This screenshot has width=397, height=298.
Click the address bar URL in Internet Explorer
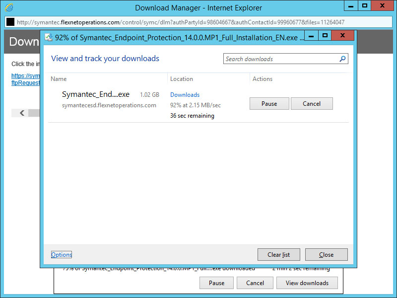[181, 22]
